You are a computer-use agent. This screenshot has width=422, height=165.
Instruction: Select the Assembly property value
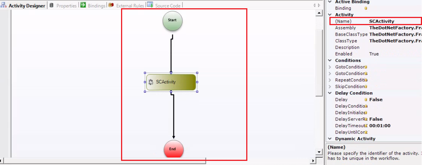click(x=395, y=28)
